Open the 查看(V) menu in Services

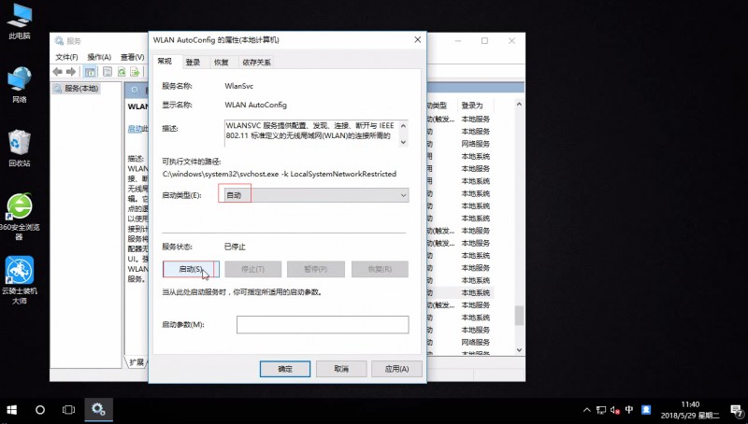click(132, 57)
